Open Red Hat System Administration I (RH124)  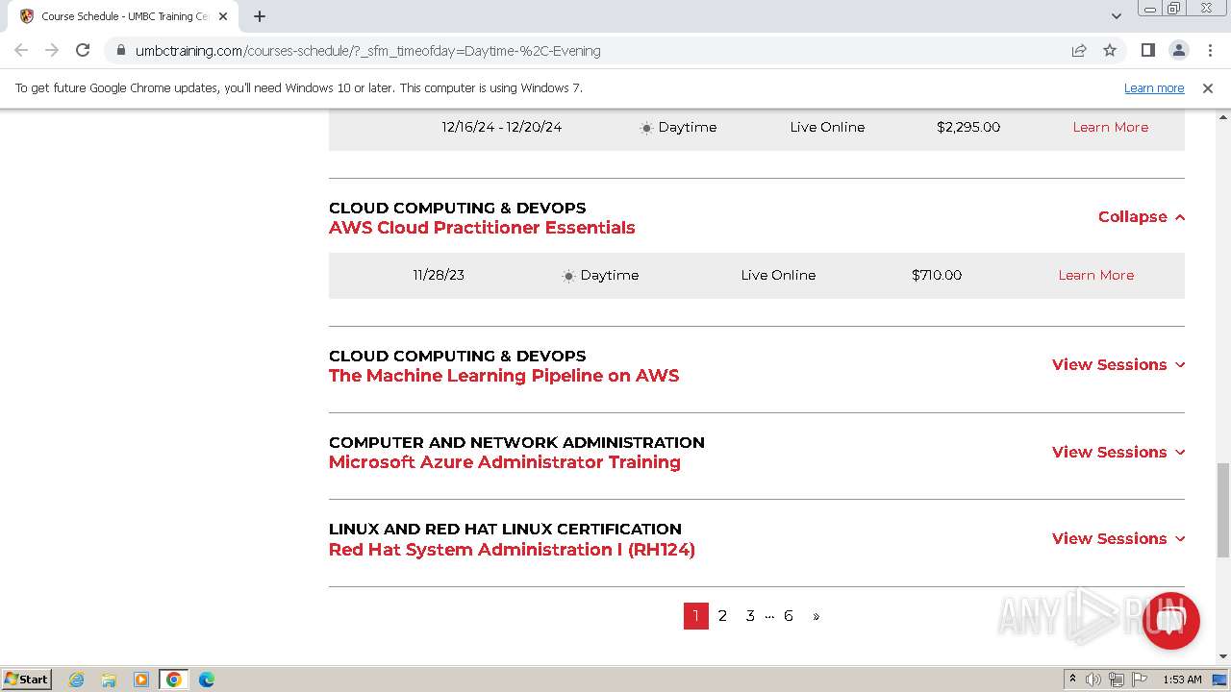click(x=512, y=550)
